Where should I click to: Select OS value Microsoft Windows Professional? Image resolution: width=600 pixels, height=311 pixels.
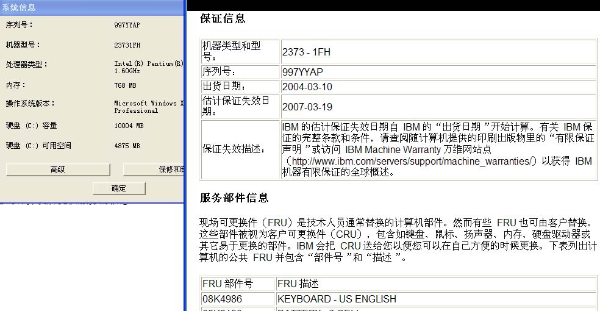coord(149,107)
